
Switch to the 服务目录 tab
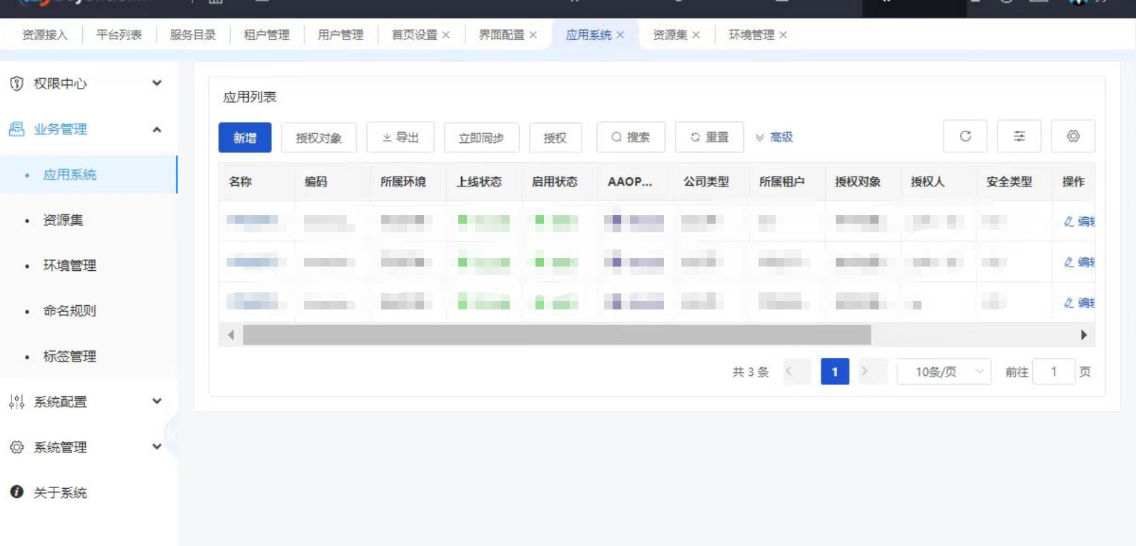(193, 35)
